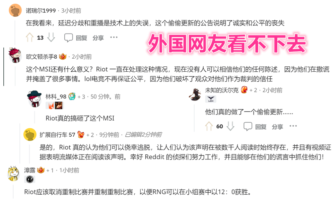Open 欧文顿杀手8 username link

(x=42, y=57)
